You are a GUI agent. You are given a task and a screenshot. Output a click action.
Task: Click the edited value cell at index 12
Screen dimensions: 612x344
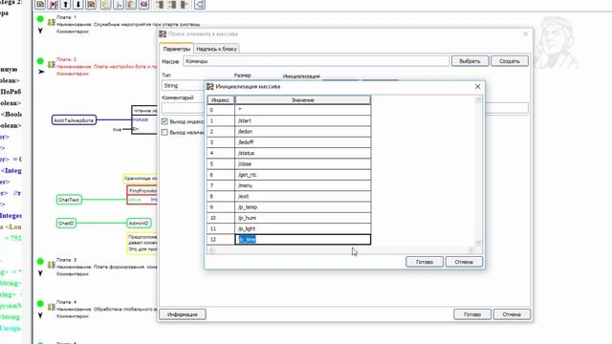coord(303,240)
